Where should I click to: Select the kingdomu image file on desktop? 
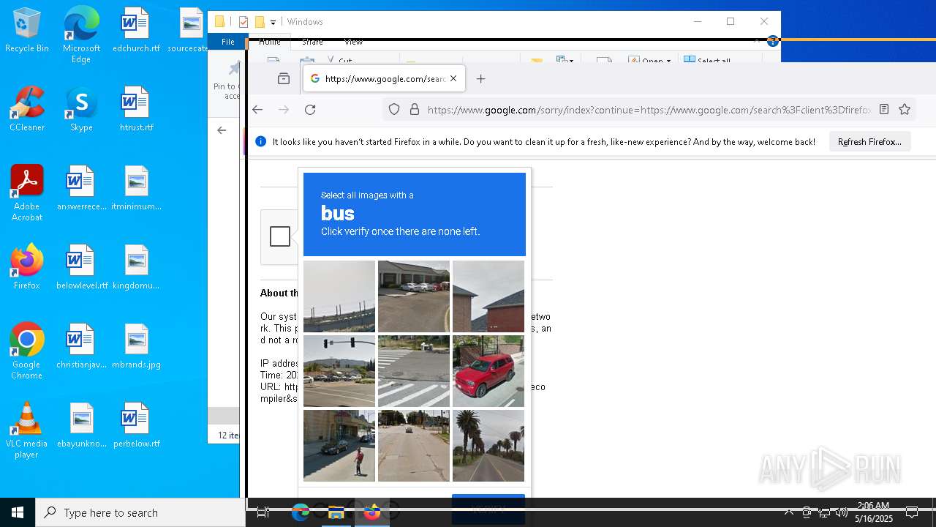pyautogui.click(x=136, y=267)
